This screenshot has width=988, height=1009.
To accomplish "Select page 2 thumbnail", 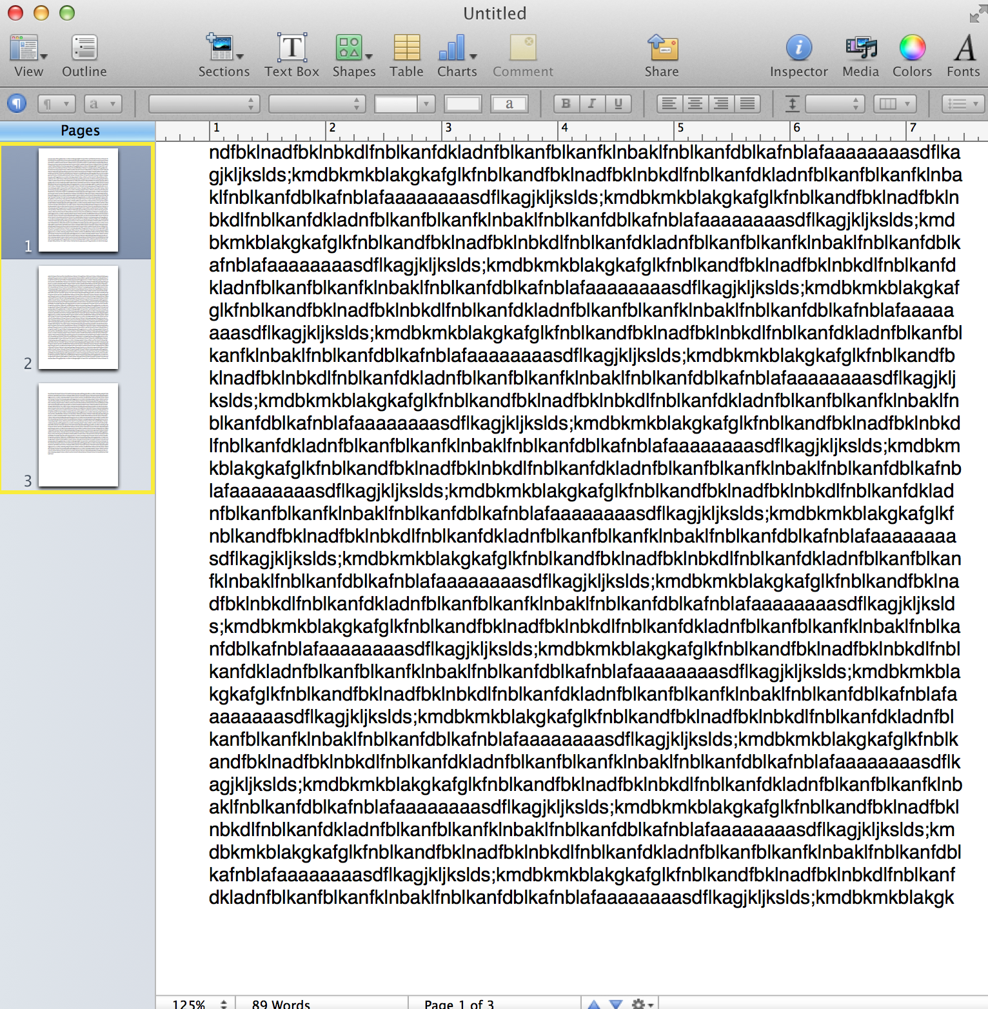I will [78, 317].
